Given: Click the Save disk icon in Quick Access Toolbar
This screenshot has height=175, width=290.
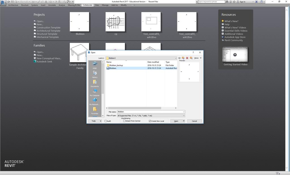Looking at the screenshot, I should (x=12, y=2).
